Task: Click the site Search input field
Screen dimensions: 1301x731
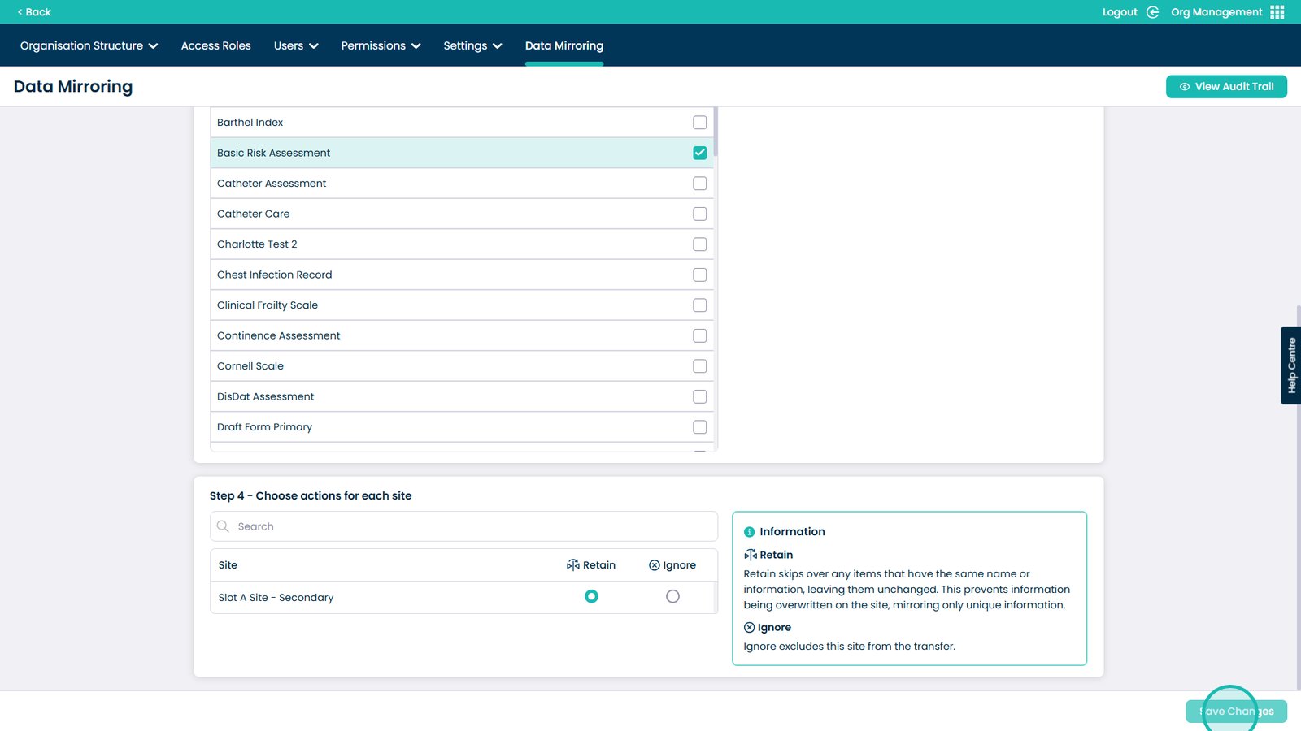Action: tap(472, 526)
